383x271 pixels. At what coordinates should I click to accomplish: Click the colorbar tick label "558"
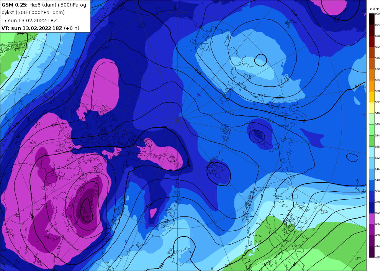(377, 91)
